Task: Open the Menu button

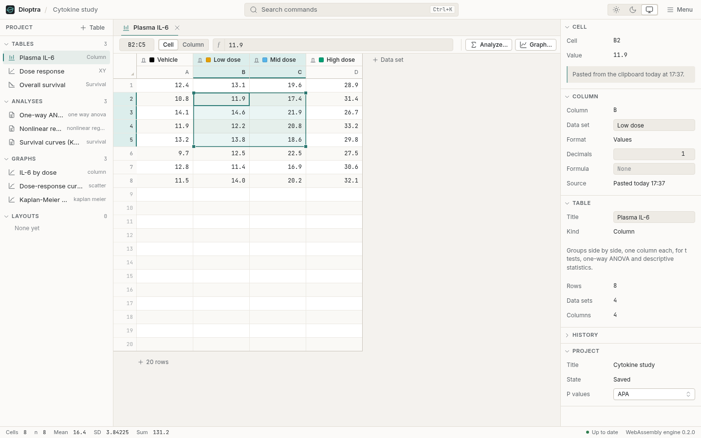Action: [x=680, y=10]
